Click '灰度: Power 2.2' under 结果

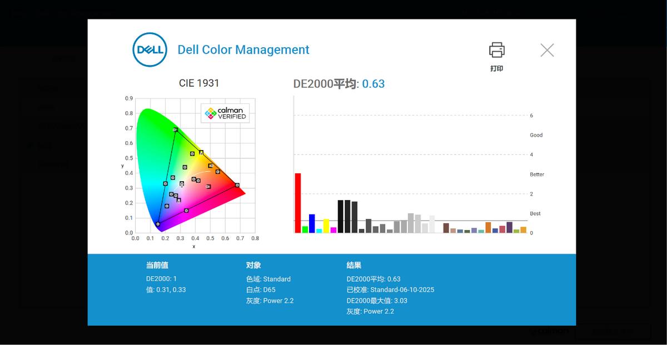370,311
